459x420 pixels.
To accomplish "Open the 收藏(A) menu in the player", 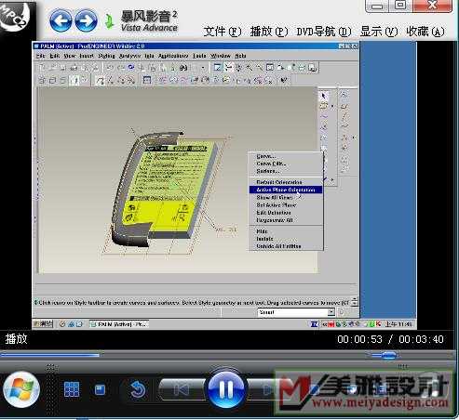I will 425,32.
